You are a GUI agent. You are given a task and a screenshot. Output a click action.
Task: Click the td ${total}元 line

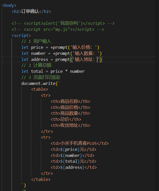tap(73, 161)
